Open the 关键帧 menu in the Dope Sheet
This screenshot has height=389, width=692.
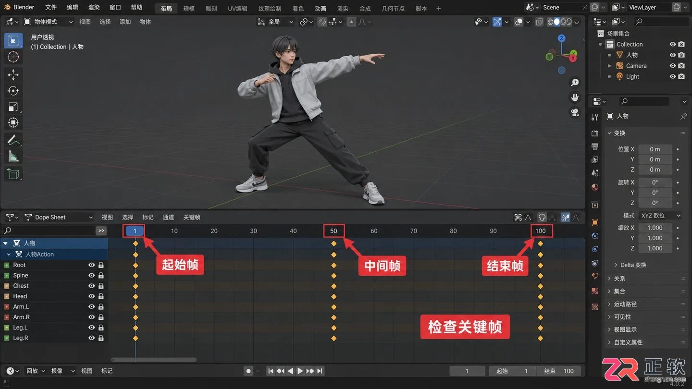point(192,217)
